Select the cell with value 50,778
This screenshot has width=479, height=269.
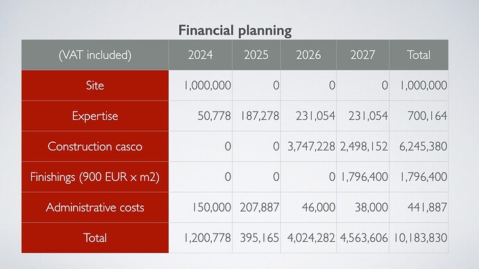pyautogui.click(x=201, y=116)
